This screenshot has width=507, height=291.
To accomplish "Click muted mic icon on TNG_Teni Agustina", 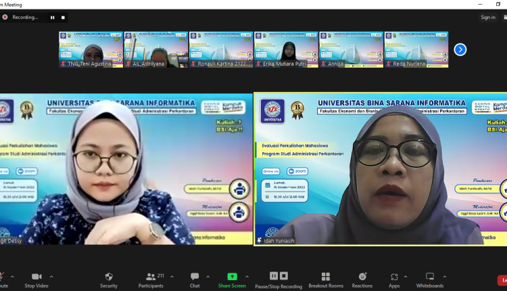I will pos(64,64).
